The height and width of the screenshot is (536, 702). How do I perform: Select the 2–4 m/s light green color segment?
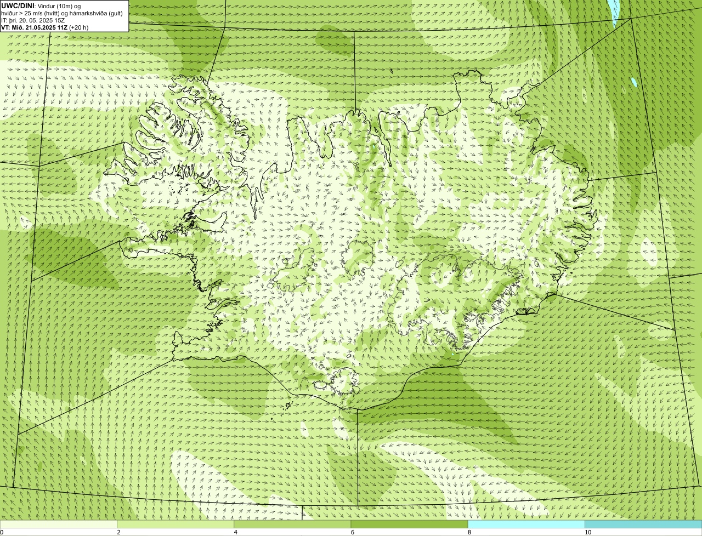[175, 524]
